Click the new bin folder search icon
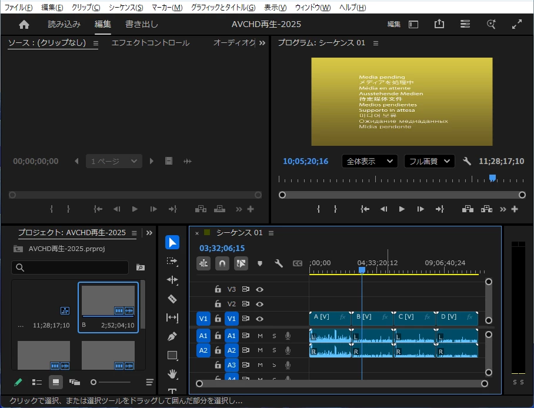 point(141,267)
